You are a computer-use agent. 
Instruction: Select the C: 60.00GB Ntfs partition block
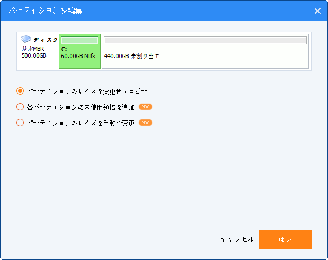click(x=79, y=51)
